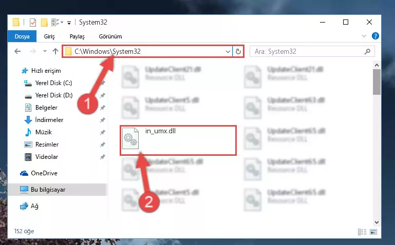
Task: Open the Help question mark icon
Action: 375,36
